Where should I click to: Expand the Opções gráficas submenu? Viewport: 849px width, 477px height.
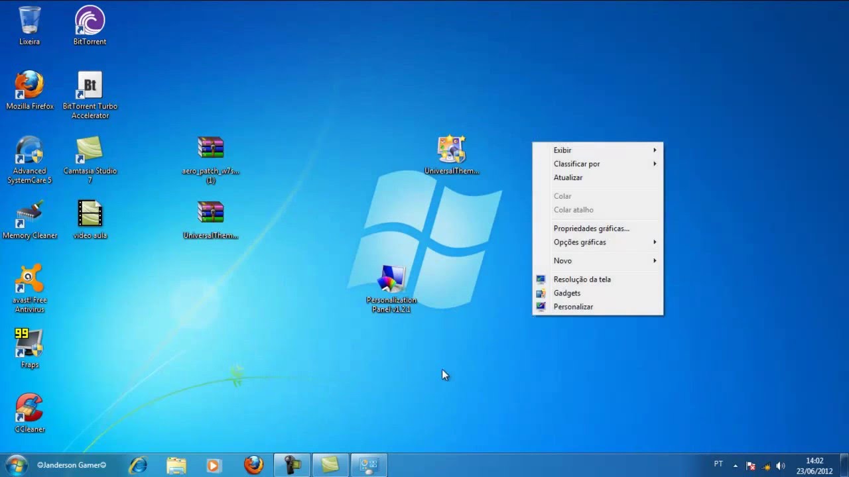pyautogui.click(x=598, y=242)
